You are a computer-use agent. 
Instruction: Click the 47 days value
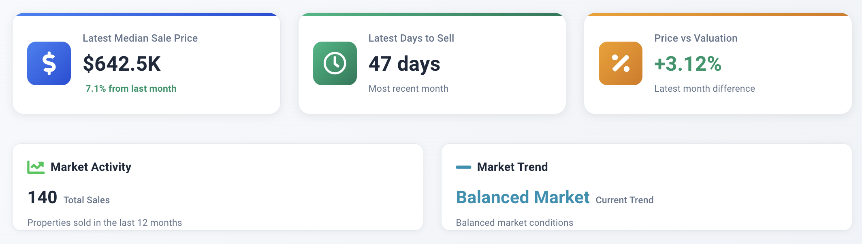404,64
